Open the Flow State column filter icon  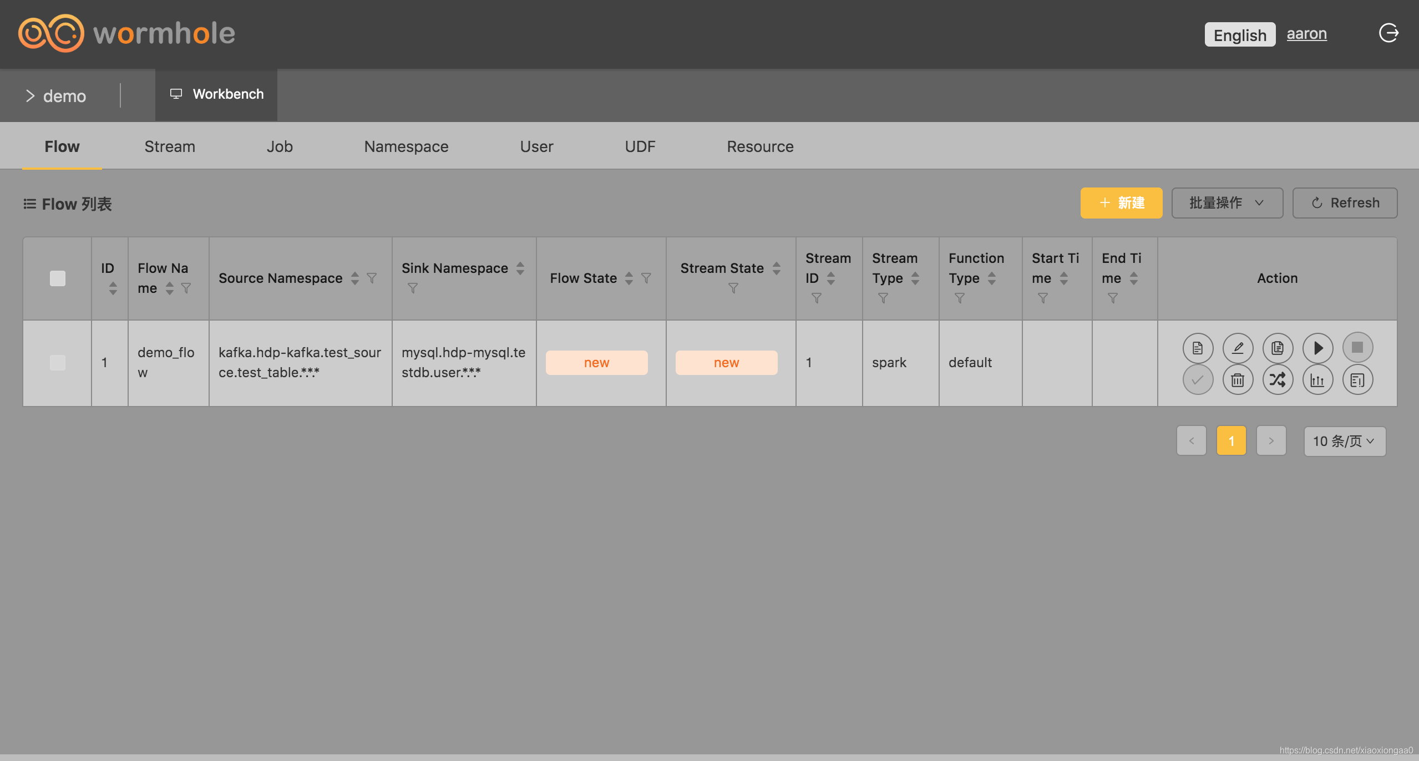pyautogui.click(x=646, y=278)
